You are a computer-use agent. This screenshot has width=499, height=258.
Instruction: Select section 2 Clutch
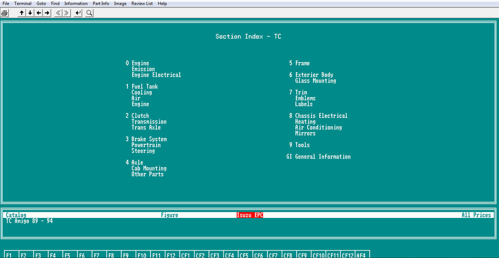pos(137,116)
